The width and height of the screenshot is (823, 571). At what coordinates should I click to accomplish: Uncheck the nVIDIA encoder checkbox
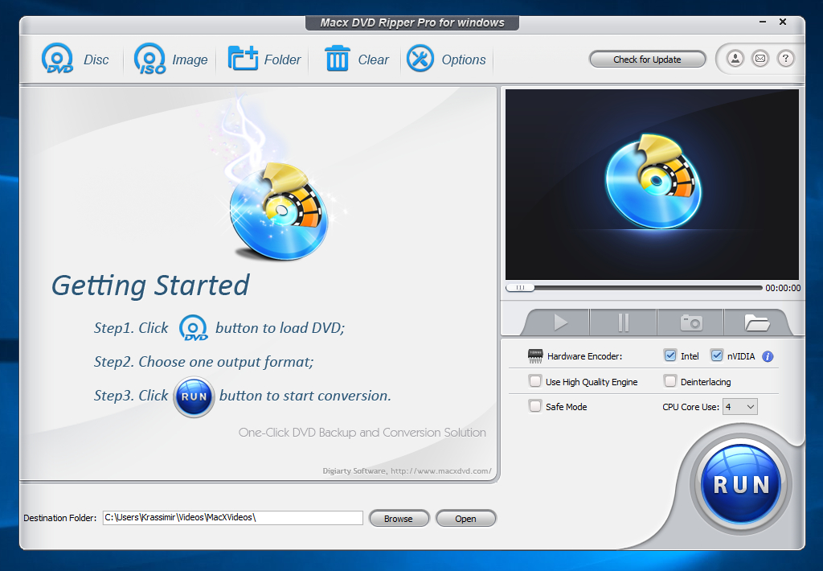[717, 355]
